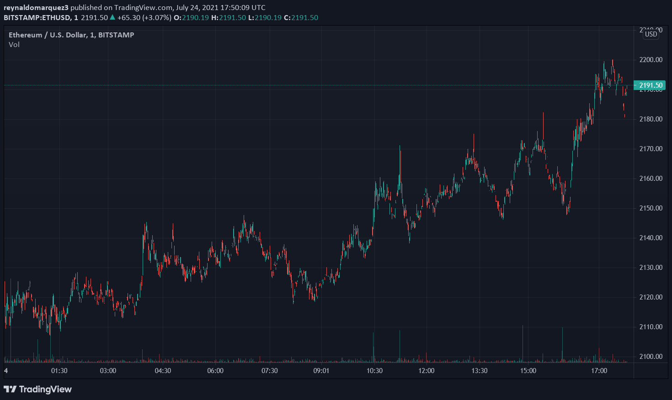This screenshot has width=672, height=400.
Task: Click the C:2191.50 close value
Action: pyautogui.click(x=301, y=18)
